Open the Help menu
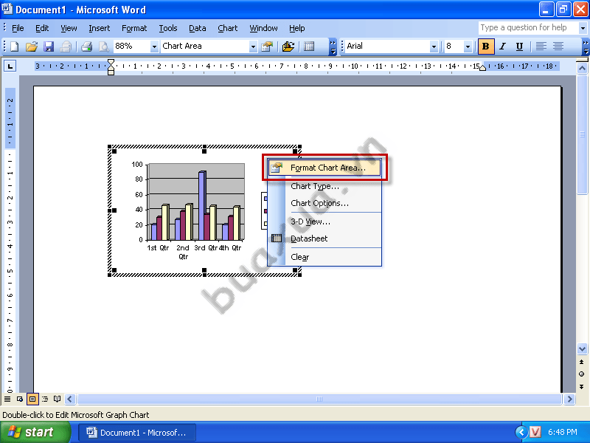The width and height of the screenshot is (590, 443). point(297,28)
